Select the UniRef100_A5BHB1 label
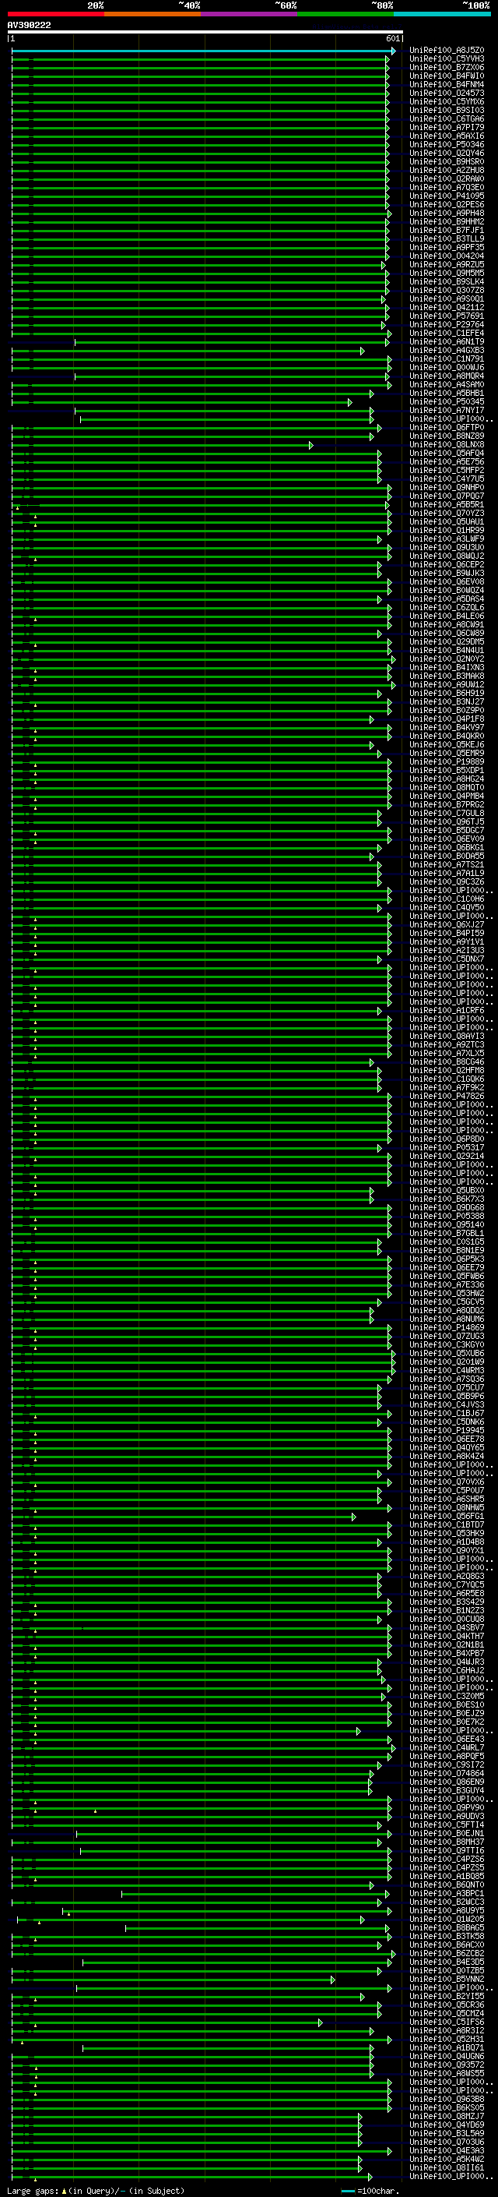The image size is (498, 2197). (x=447, y=392)
